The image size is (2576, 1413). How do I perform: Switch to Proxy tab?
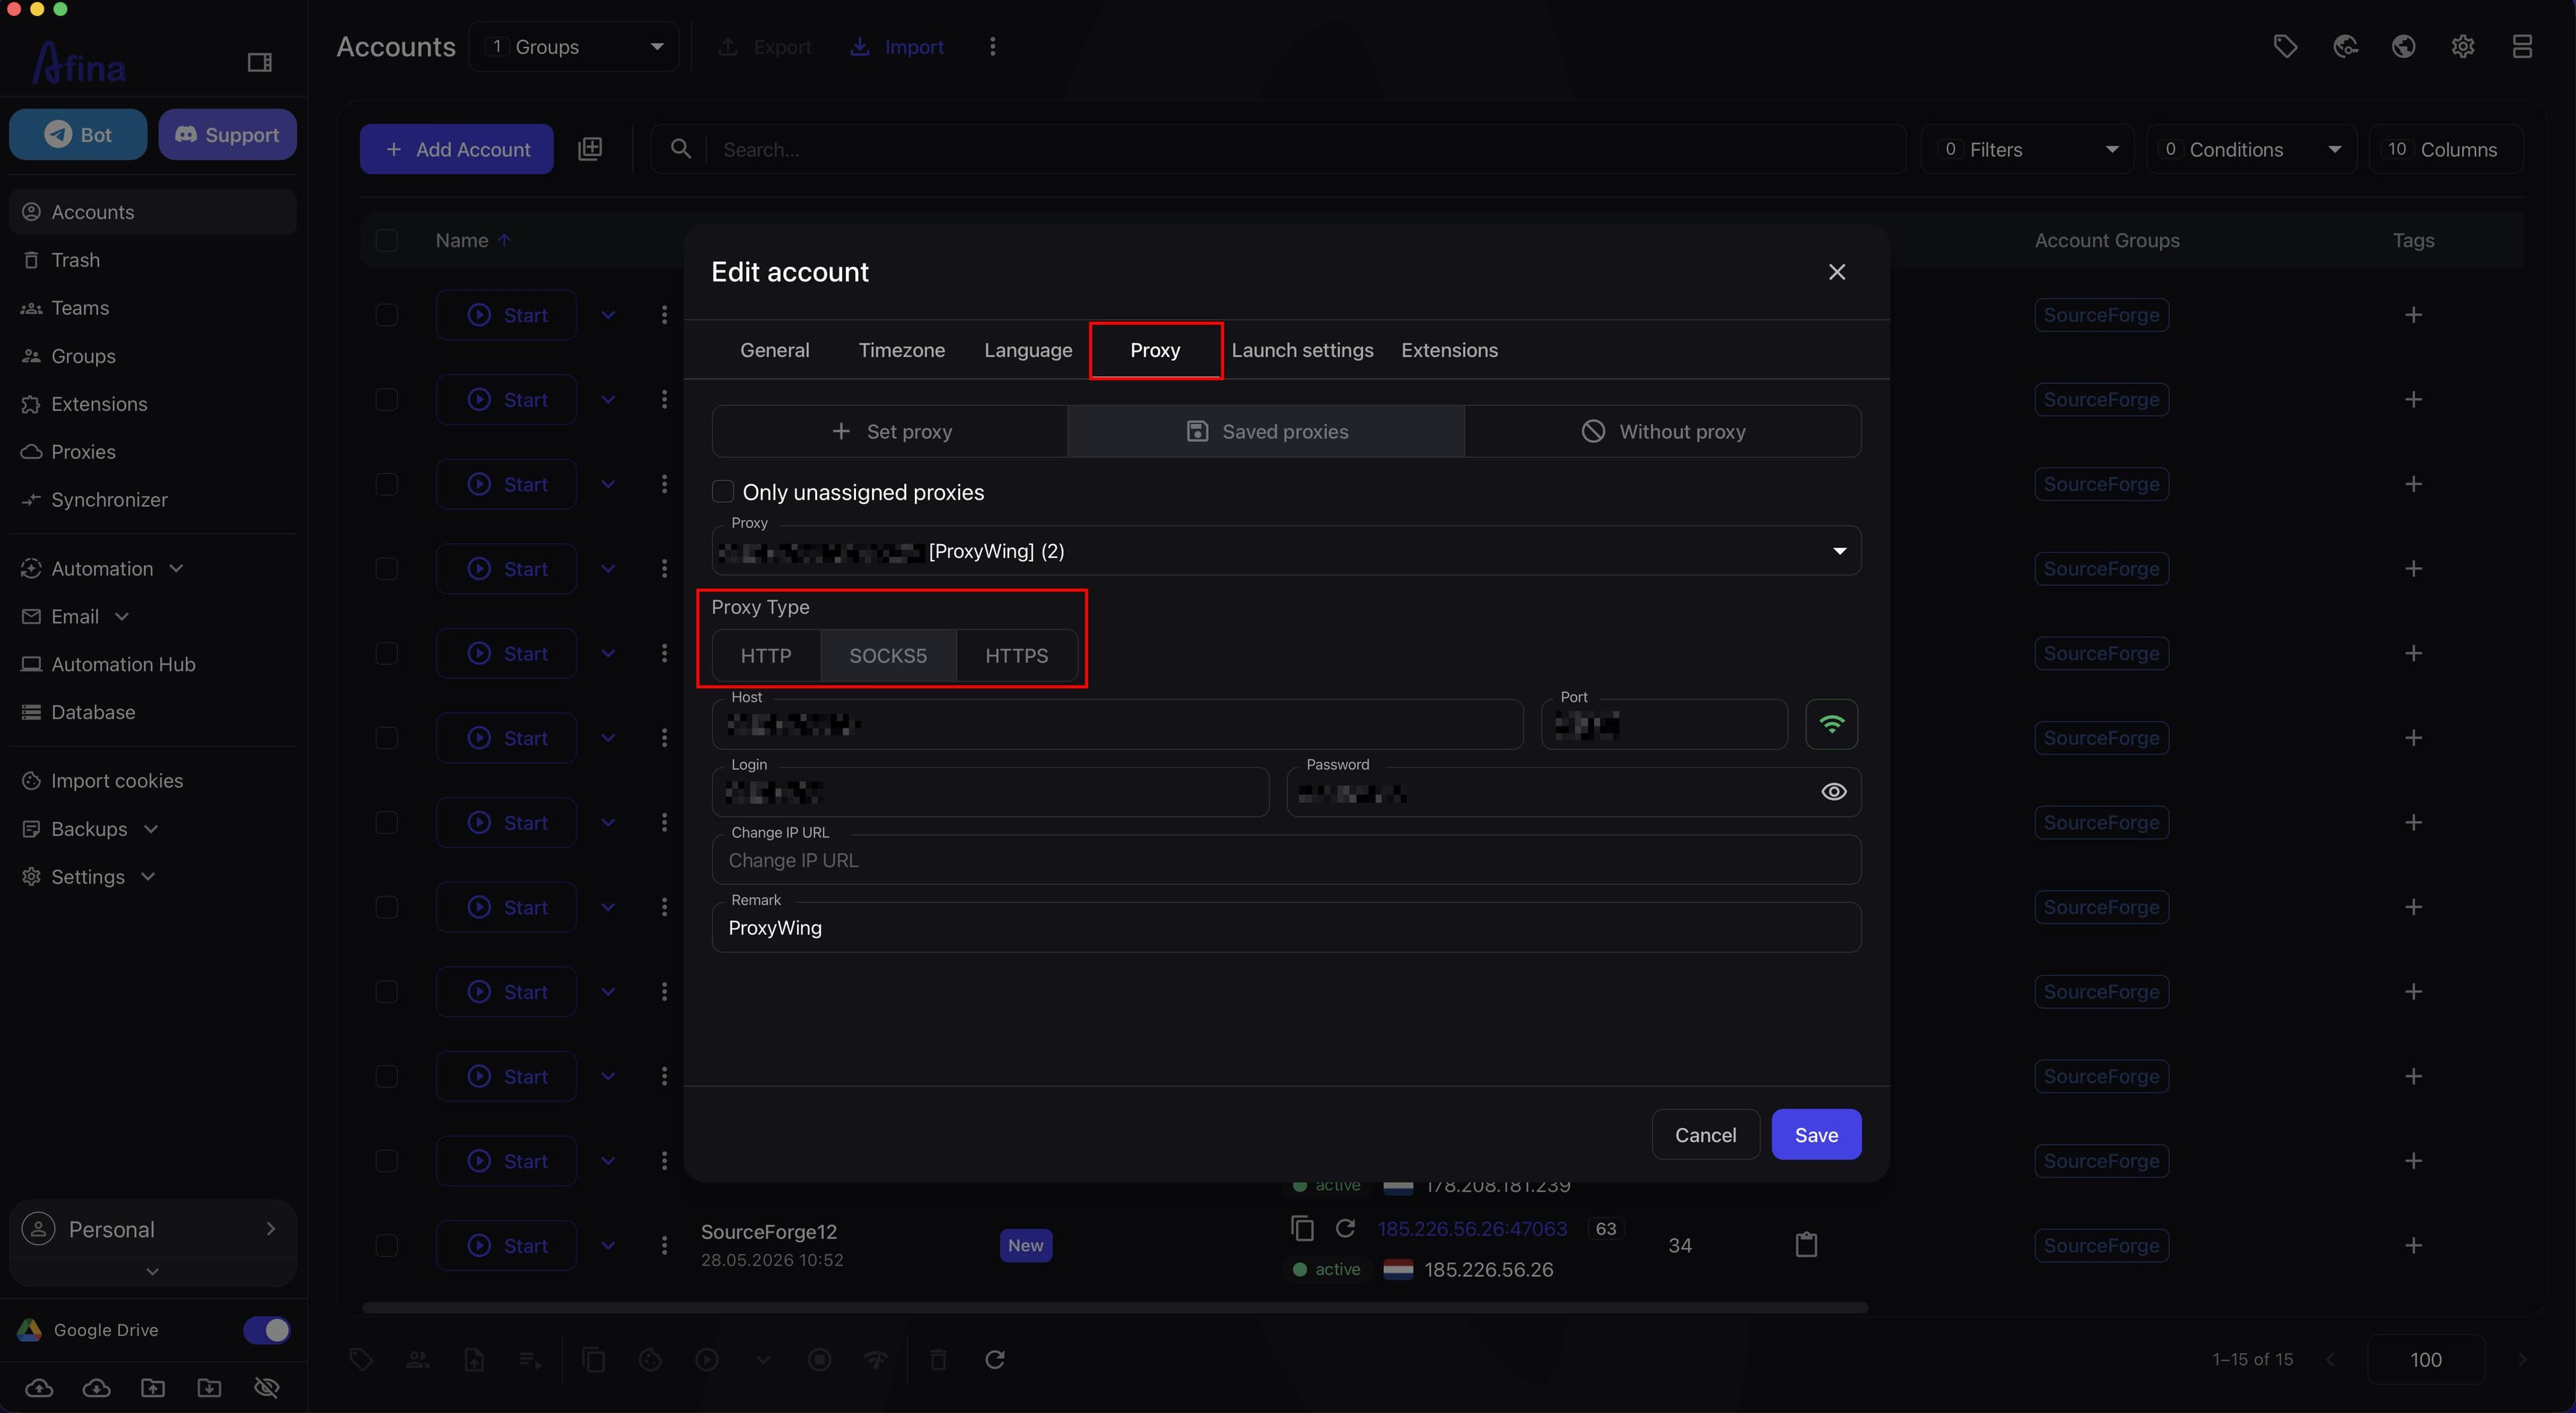[1155, 350]
